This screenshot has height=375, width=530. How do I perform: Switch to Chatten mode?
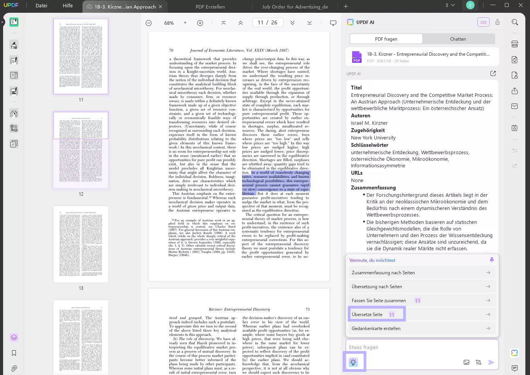(x=458, y=39)
